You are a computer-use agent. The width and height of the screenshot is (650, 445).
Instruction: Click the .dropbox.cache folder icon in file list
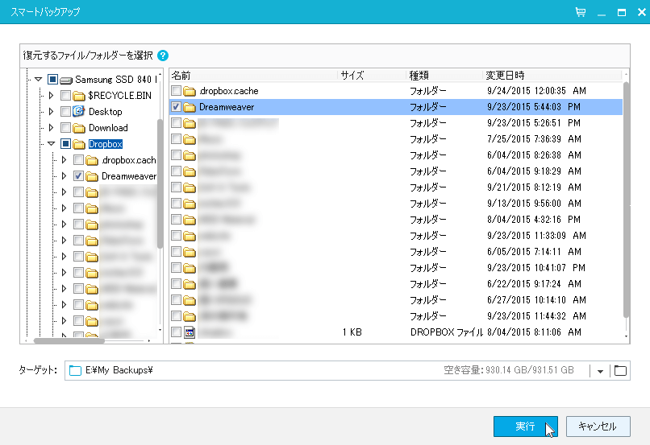click(190, 91)
